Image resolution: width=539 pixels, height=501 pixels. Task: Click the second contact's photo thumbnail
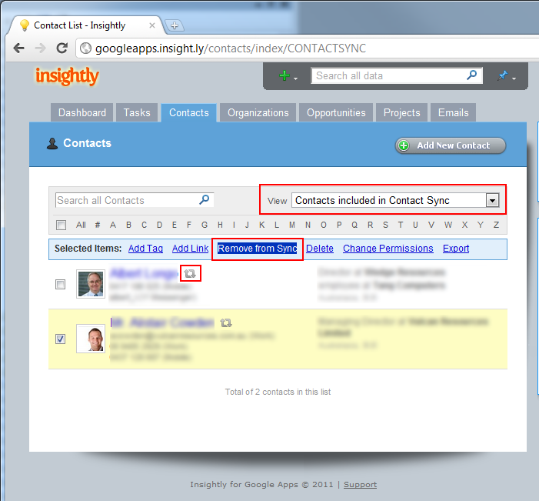(x=91, y=339)
